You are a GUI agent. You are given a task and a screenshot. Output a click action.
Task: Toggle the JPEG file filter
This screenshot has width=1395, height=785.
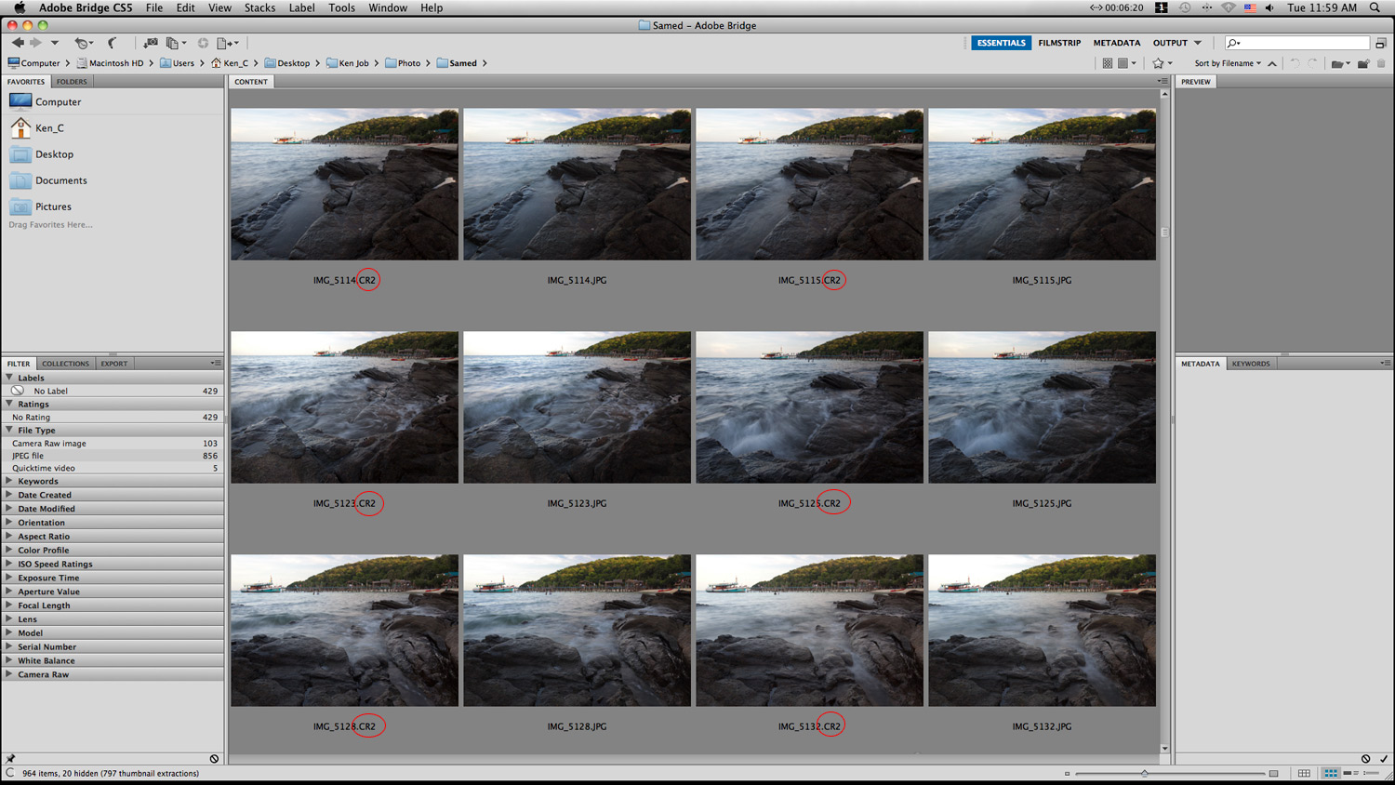[28, 456]
